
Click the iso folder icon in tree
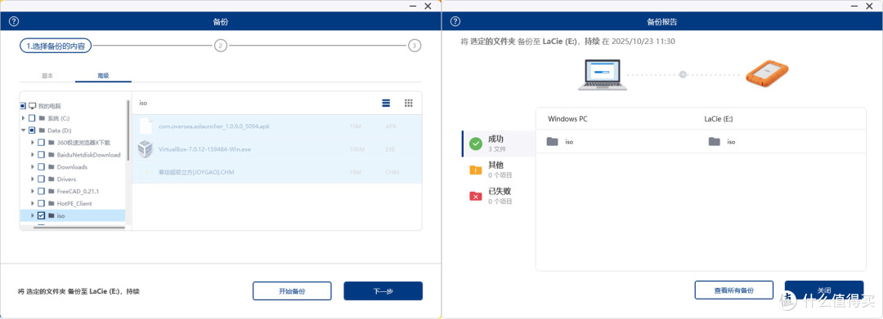(52, 215)
